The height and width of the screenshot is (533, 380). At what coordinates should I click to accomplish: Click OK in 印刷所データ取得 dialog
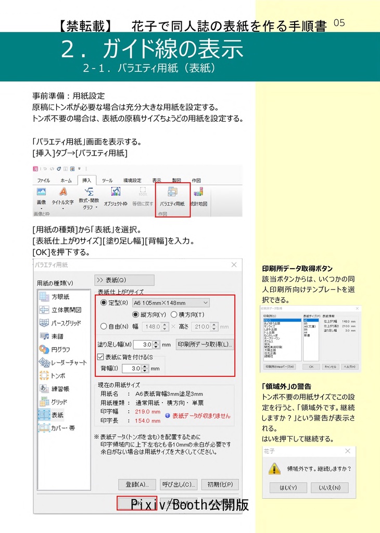(311, 367)
